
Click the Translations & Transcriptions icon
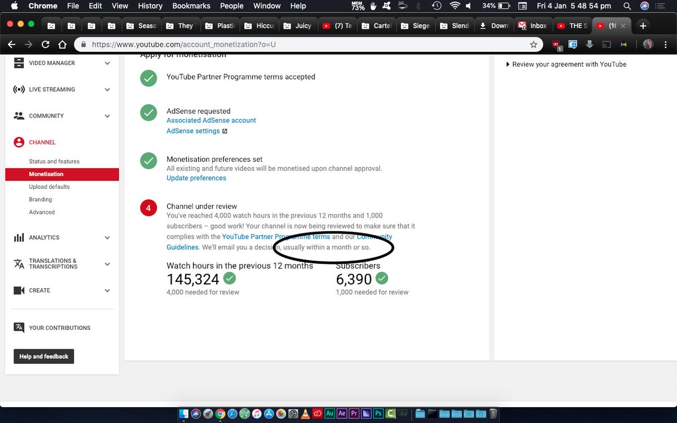coord(19,264)
